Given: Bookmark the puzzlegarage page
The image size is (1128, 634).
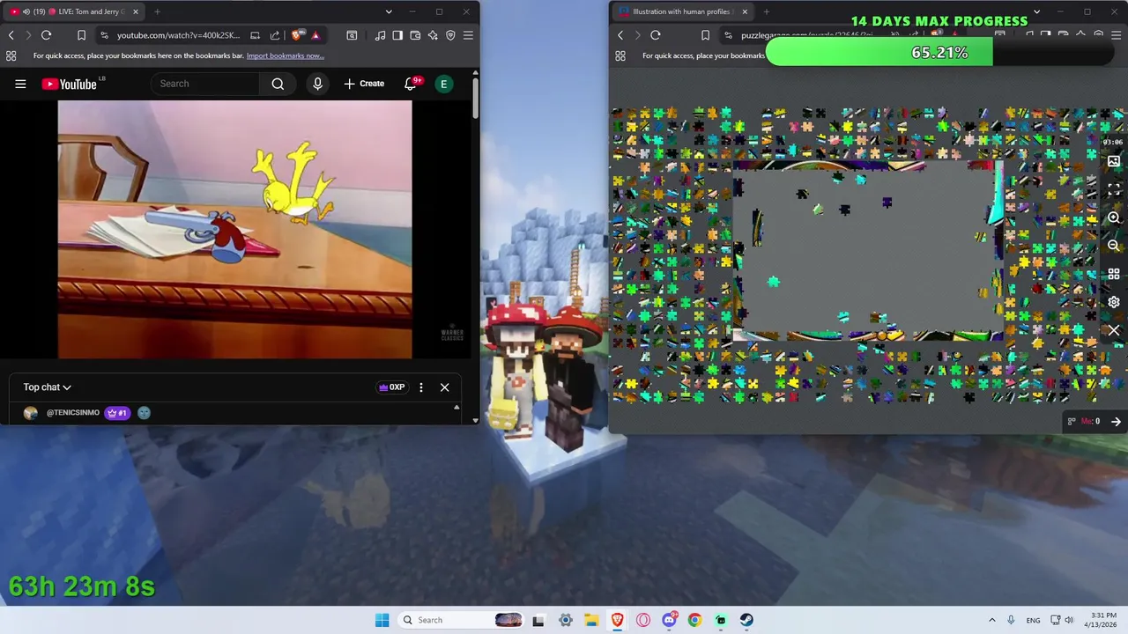Looking at the screenshot, I should [x=705, y=35].
